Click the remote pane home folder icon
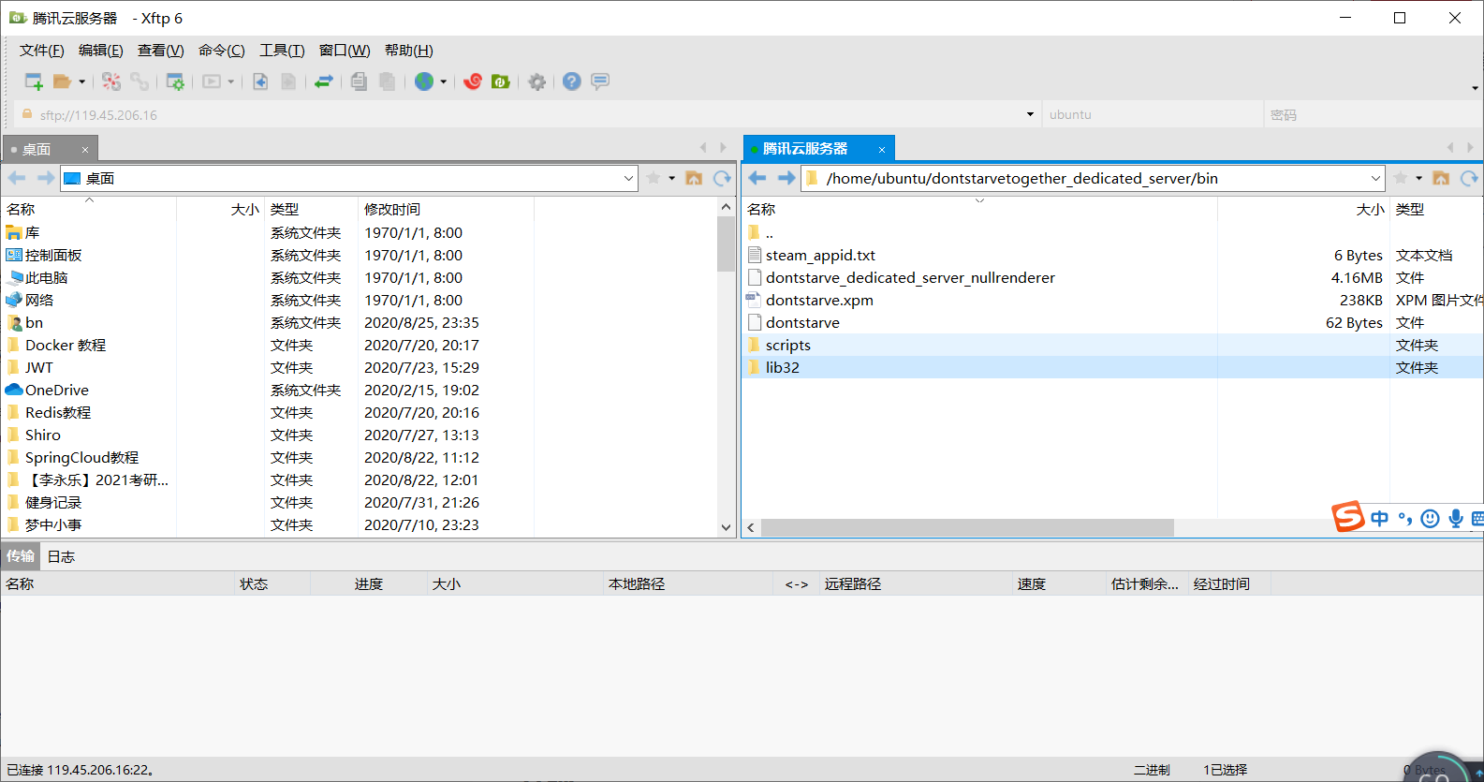 click(1441, 178)
